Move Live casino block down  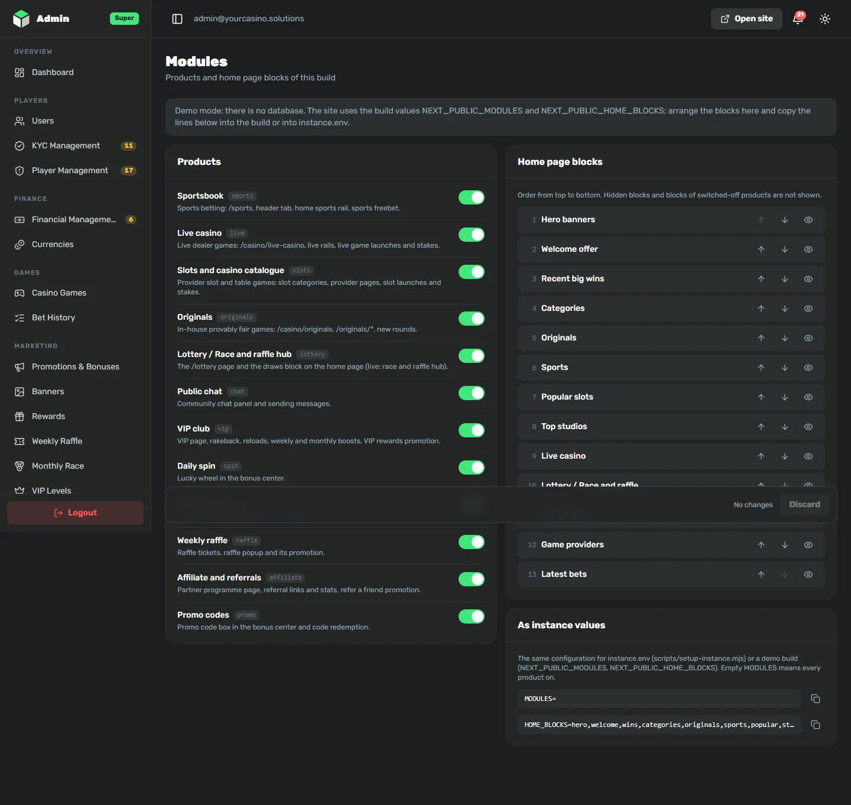pyautogui.click(x=785, y=456)
